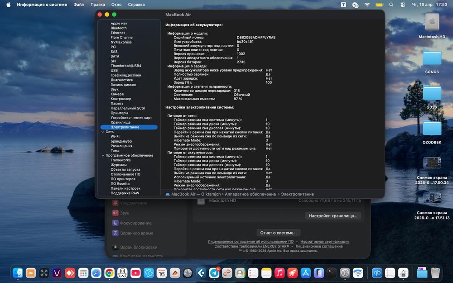Select Журналы in the sidebar
Image resolution: width=453 pixels, height=283 pixels.
pos(118,165)
